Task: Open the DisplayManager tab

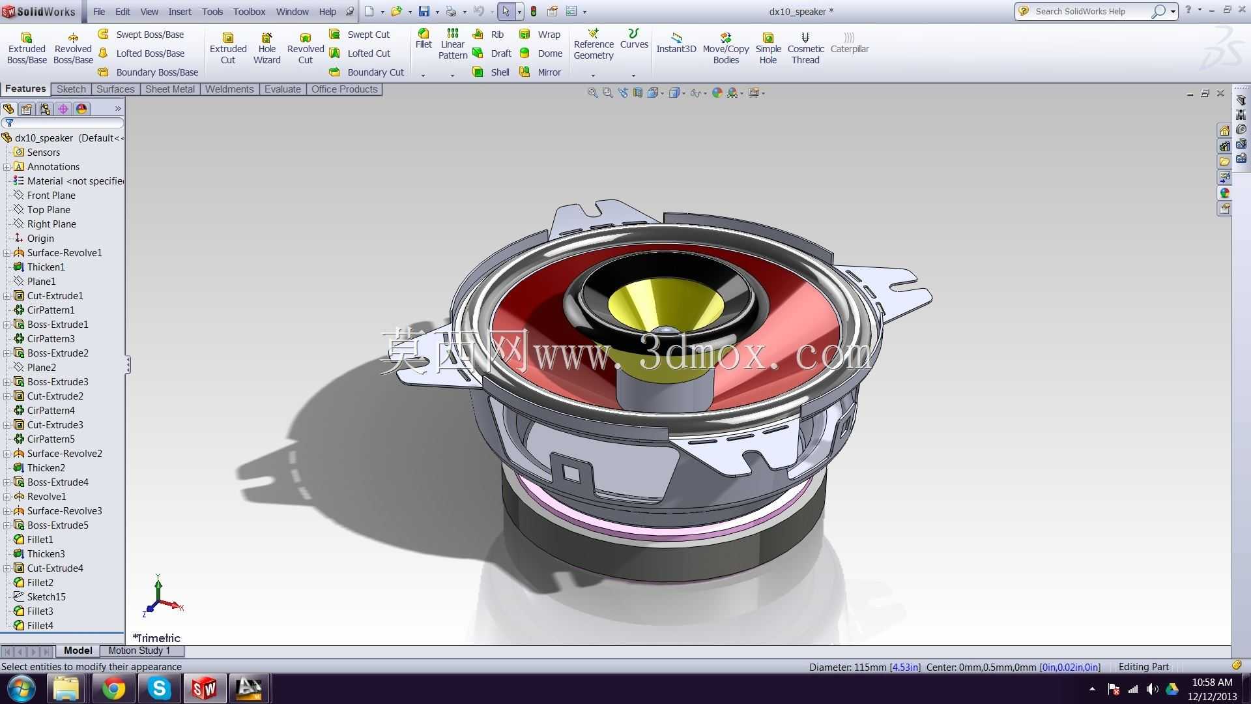Action: (x=81, y=109)
